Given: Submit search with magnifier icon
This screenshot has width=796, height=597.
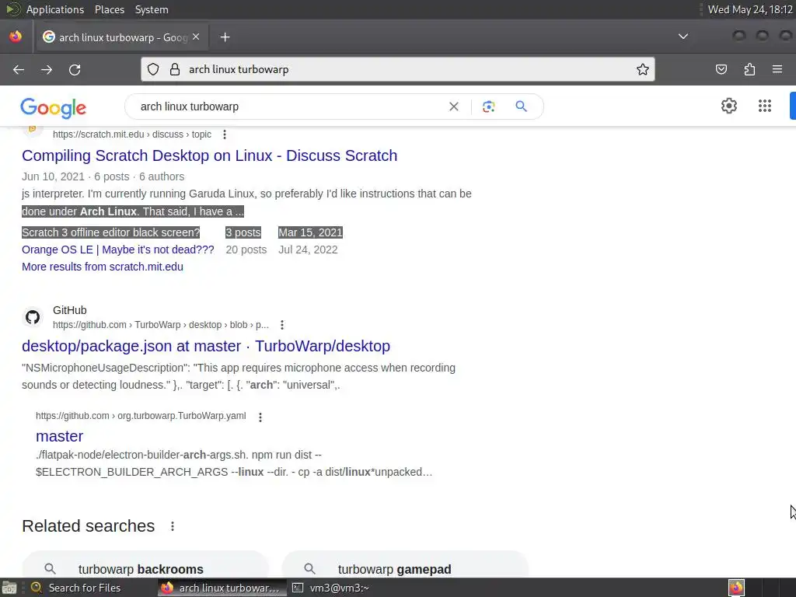Looking at the screenshot, I should pyautogui.click(x=521, y=106).
